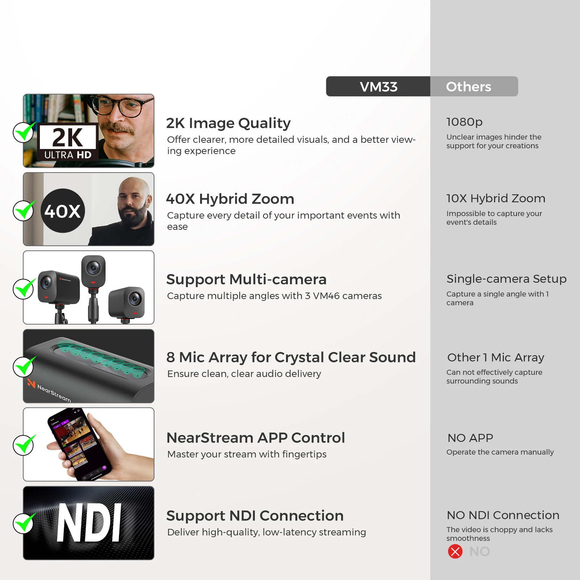
Task: Click the red X icon beside NO
Action: (455, 551)
